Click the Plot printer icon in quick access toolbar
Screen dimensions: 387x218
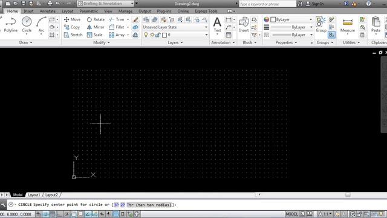click(50, 4)
